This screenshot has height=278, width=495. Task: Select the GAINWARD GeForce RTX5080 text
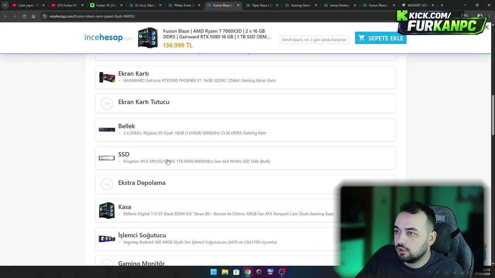tap(200, 81)
